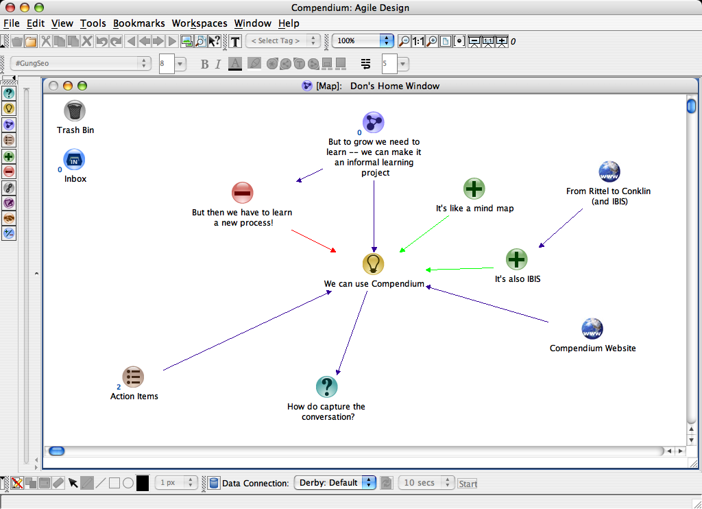Select the rectangle draw tool in bottom toolbar

click(114, 483)
